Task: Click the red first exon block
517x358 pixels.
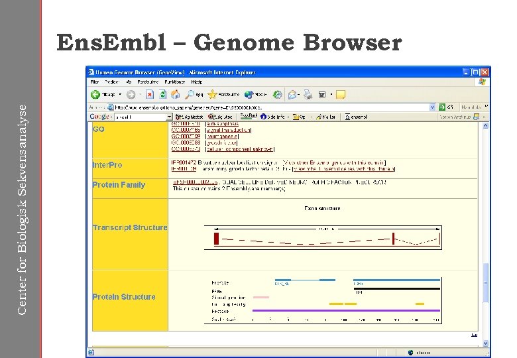Action: 216,239
